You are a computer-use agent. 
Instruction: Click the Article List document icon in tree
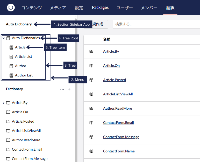tap(11, 57)
